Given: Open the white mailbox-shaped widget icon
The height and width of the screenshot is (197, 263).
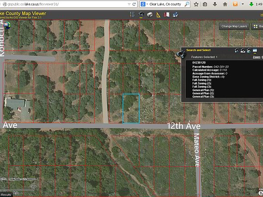Looking at the screenshot, I should 150,15.
